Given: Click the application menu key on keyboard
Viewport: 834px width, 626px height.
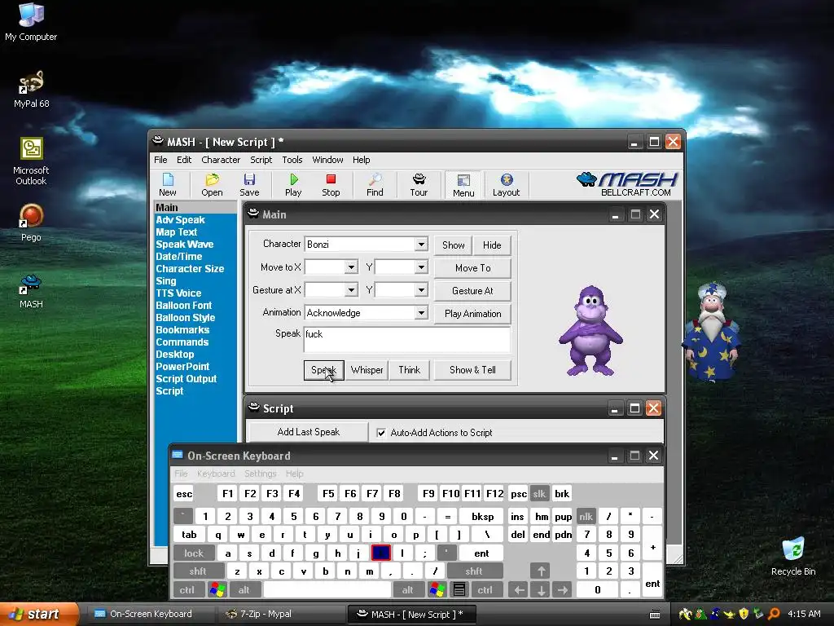Looking at the screenshot, I should (459, 590).
